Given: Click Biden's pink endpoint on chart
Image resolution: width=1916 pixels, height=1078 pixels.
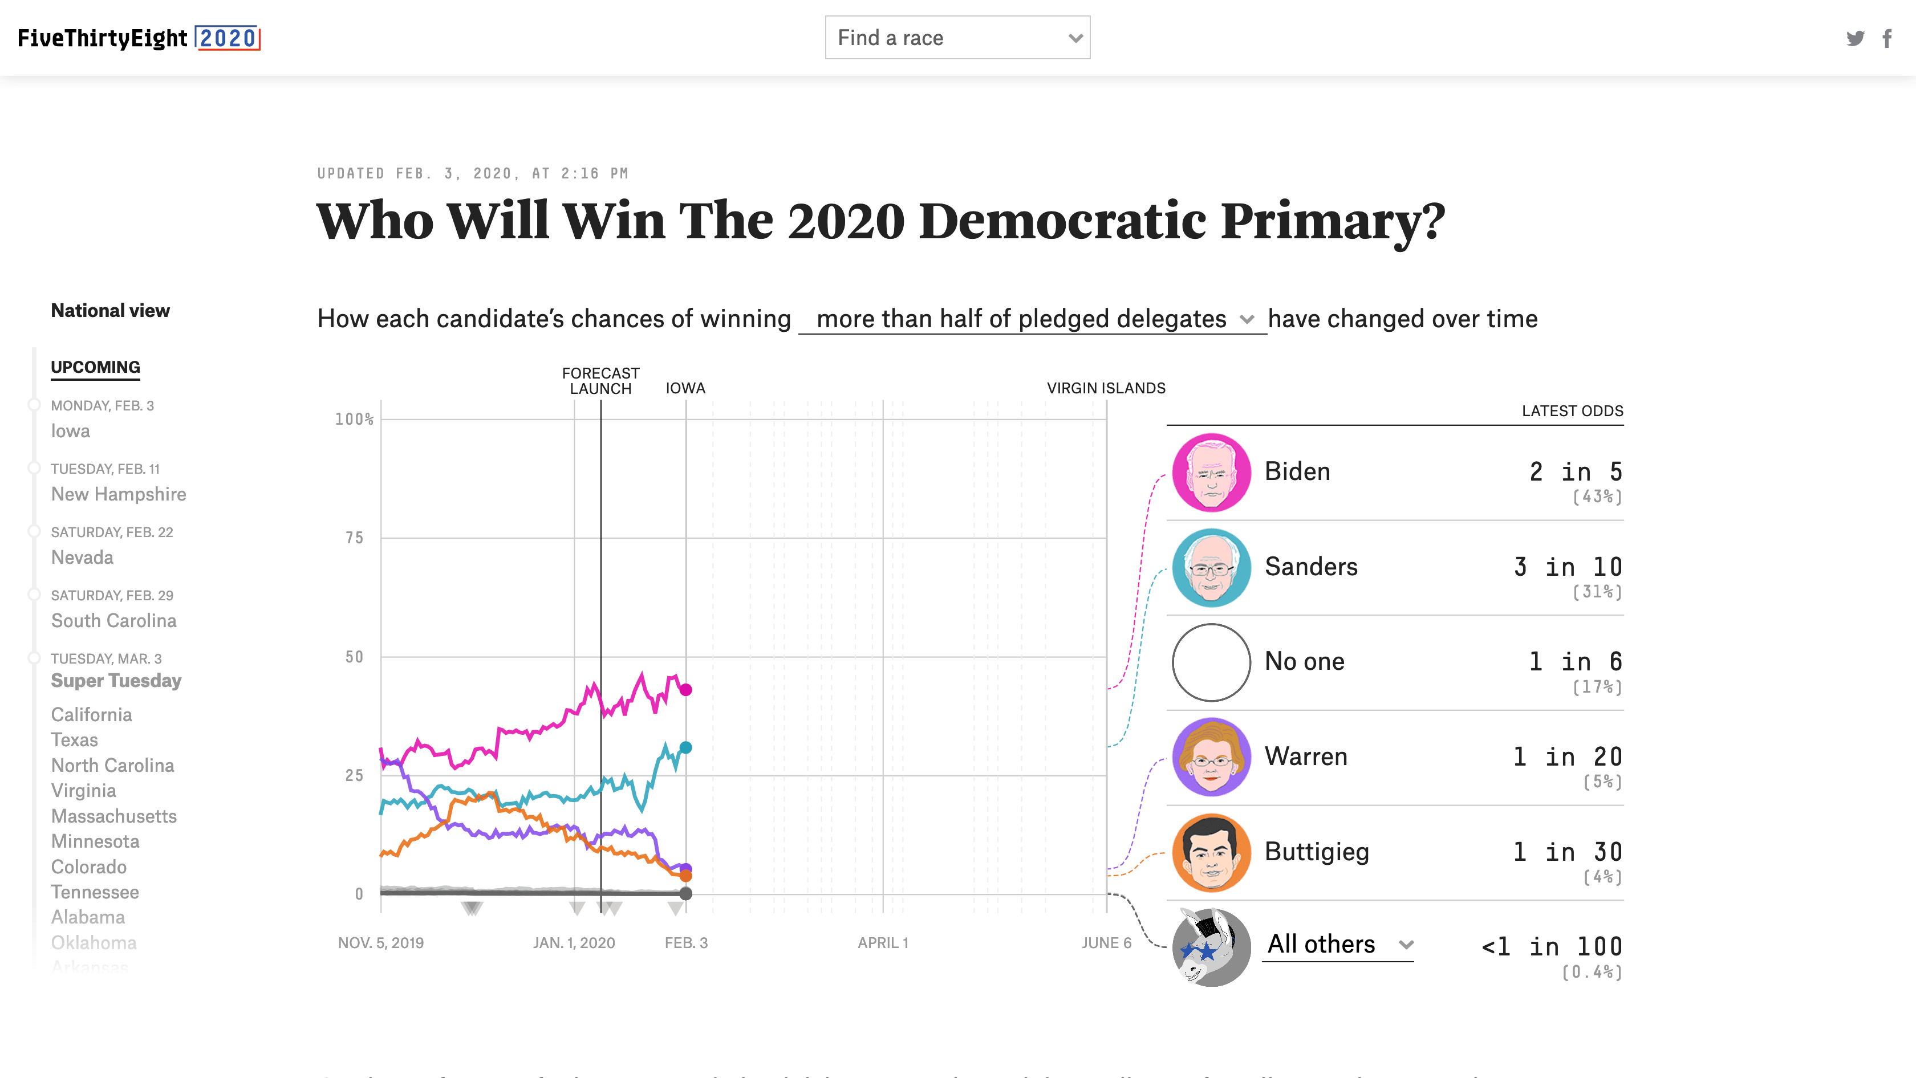Looking at the screenshot, I should [686, 690].
